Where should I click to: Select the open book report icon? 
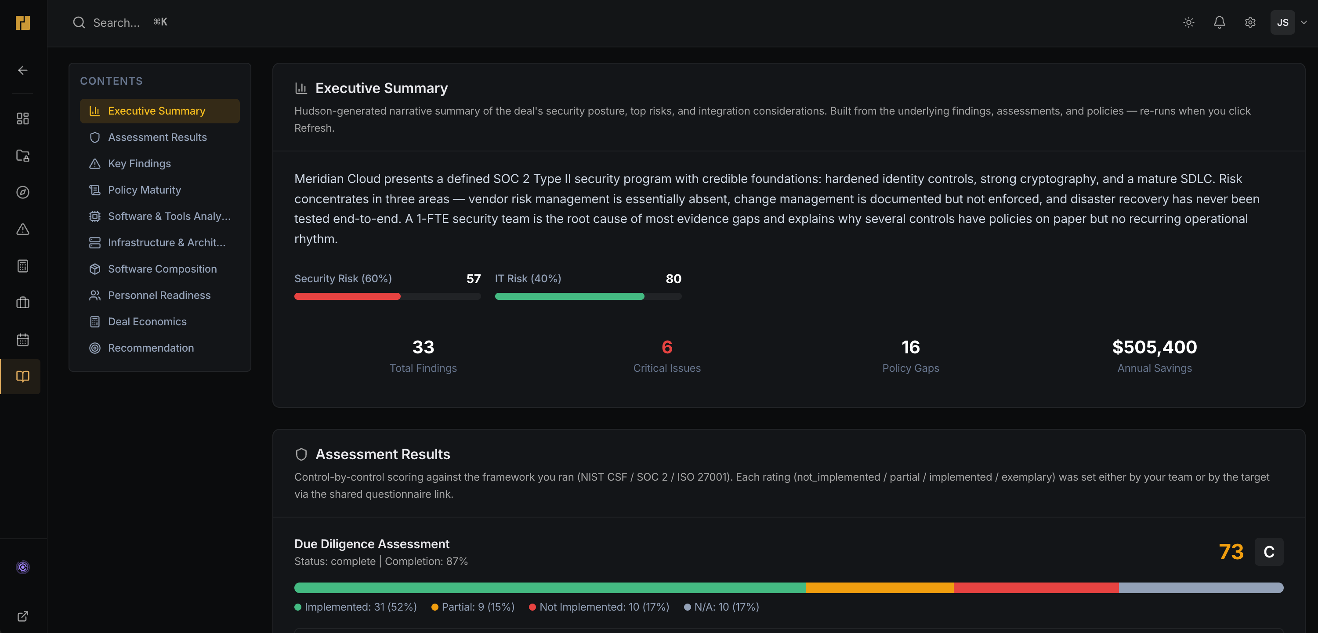pyautogui.click(x=22, y=376)
